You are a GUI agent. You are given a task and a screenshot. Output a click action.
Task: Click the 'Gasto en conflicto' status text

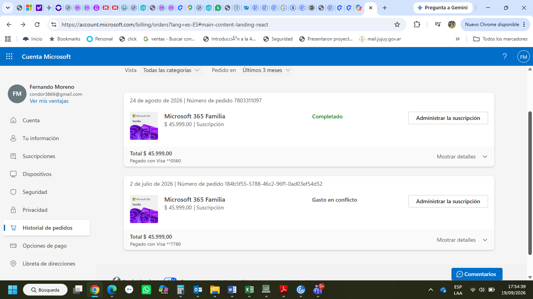pyautogui.click(x=334, y=200)
